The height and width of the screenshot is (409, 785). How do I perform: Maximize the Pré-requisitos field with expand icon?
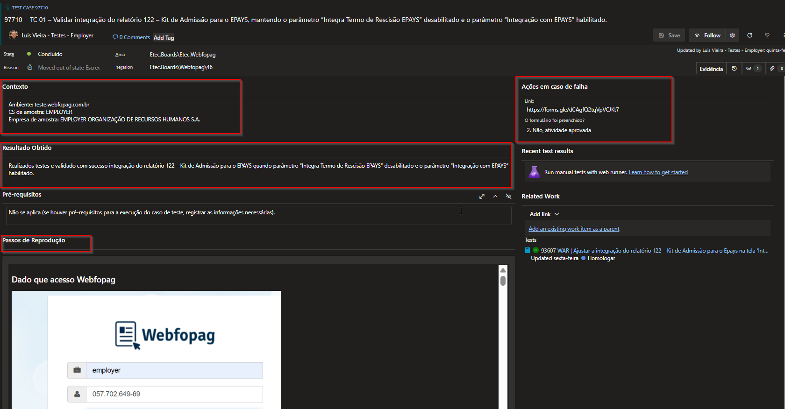click(482, 197)
